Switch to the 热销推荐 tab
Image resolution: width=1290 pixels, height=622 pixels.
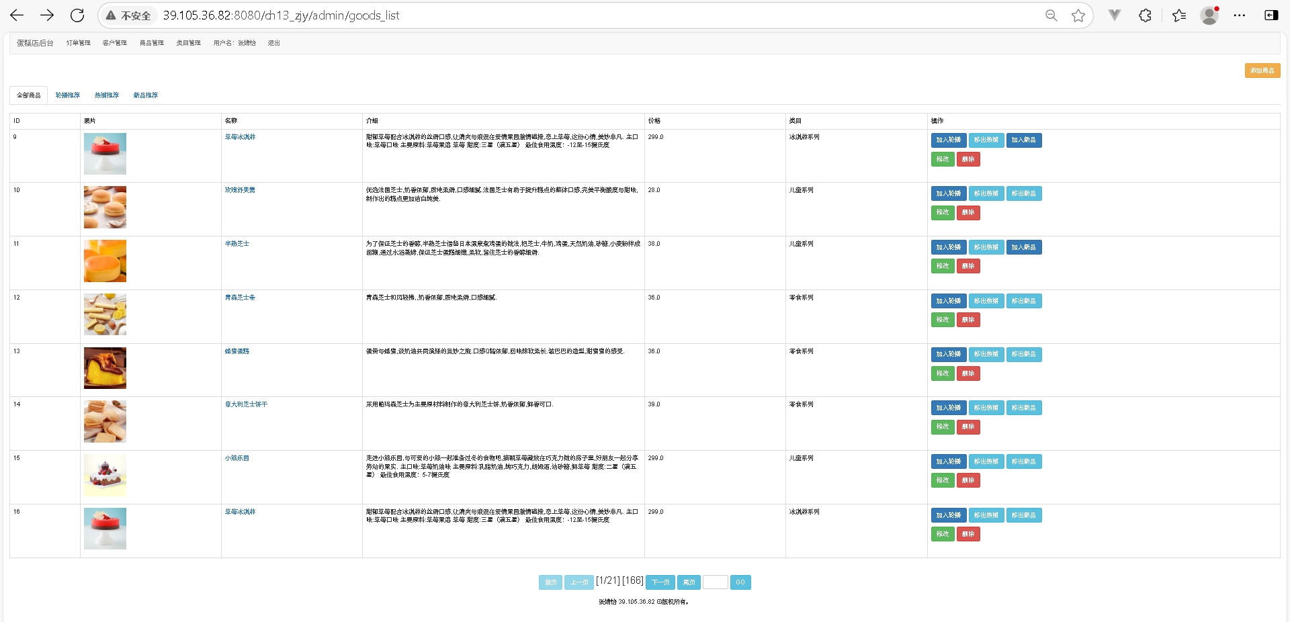(x=106, y=95)
